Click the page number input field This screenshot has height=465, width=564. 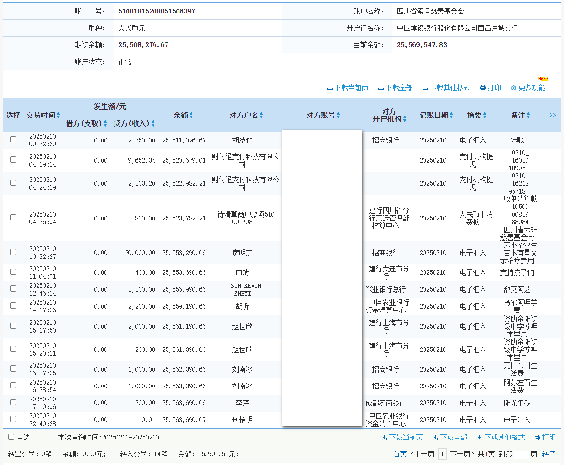pyautogui.click(x=522, y=454)
